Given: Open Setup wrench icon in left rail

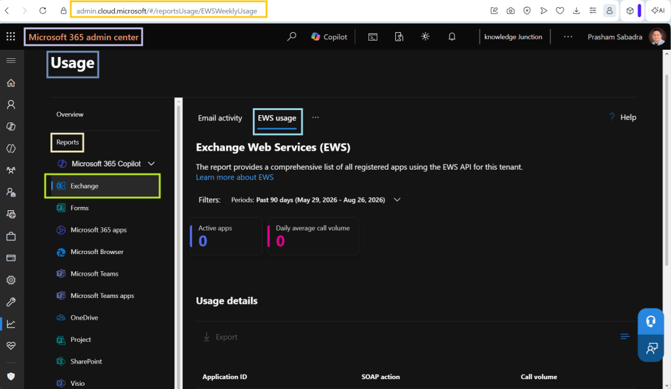Looking at the screenshot, I should click(x=11, y=302).
